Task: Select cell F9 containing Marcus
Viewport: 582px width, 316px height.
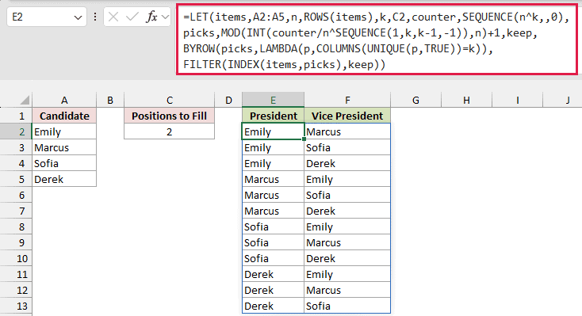Action: 347,242
